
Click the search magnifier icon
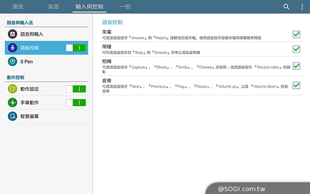(x=286, y=7)
